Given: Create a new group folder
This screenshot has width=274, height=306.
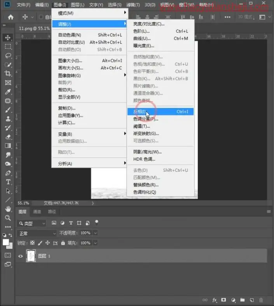Looking at the screenshot, I should [243, 300].
